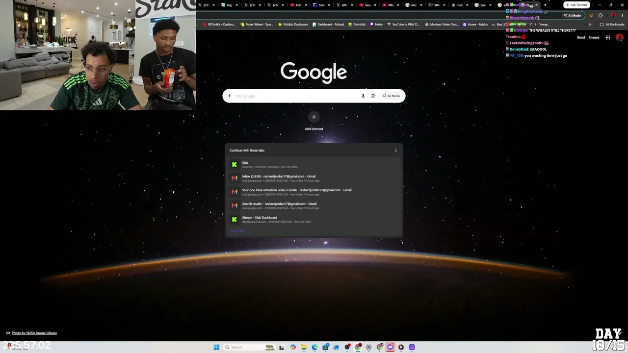The width and height of the screenshot is (628, 353).
Task: Open the 'Kick' kick.com tab suggestion
Action: [x=314, y=165]
